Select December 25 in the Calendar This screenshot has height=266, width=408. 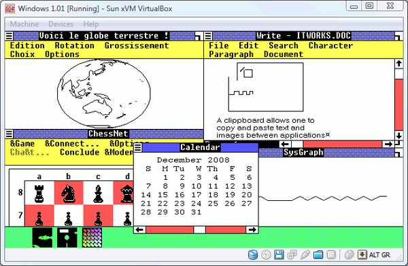[213, 204]
